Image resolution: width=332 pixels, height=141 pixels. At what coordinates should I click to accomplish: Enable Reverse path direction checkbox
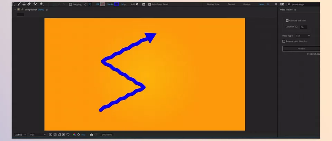[284, 41]
